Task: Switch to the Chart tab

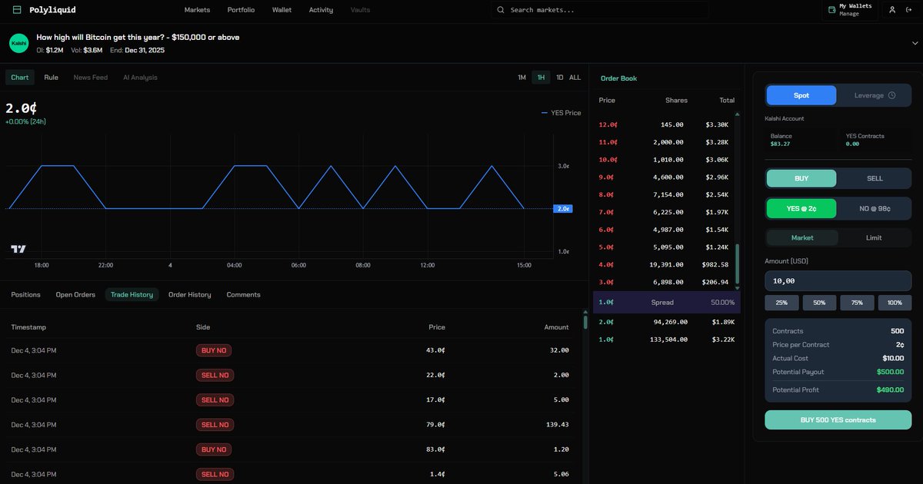Action: pyautogui.click(x=20, y=78)
